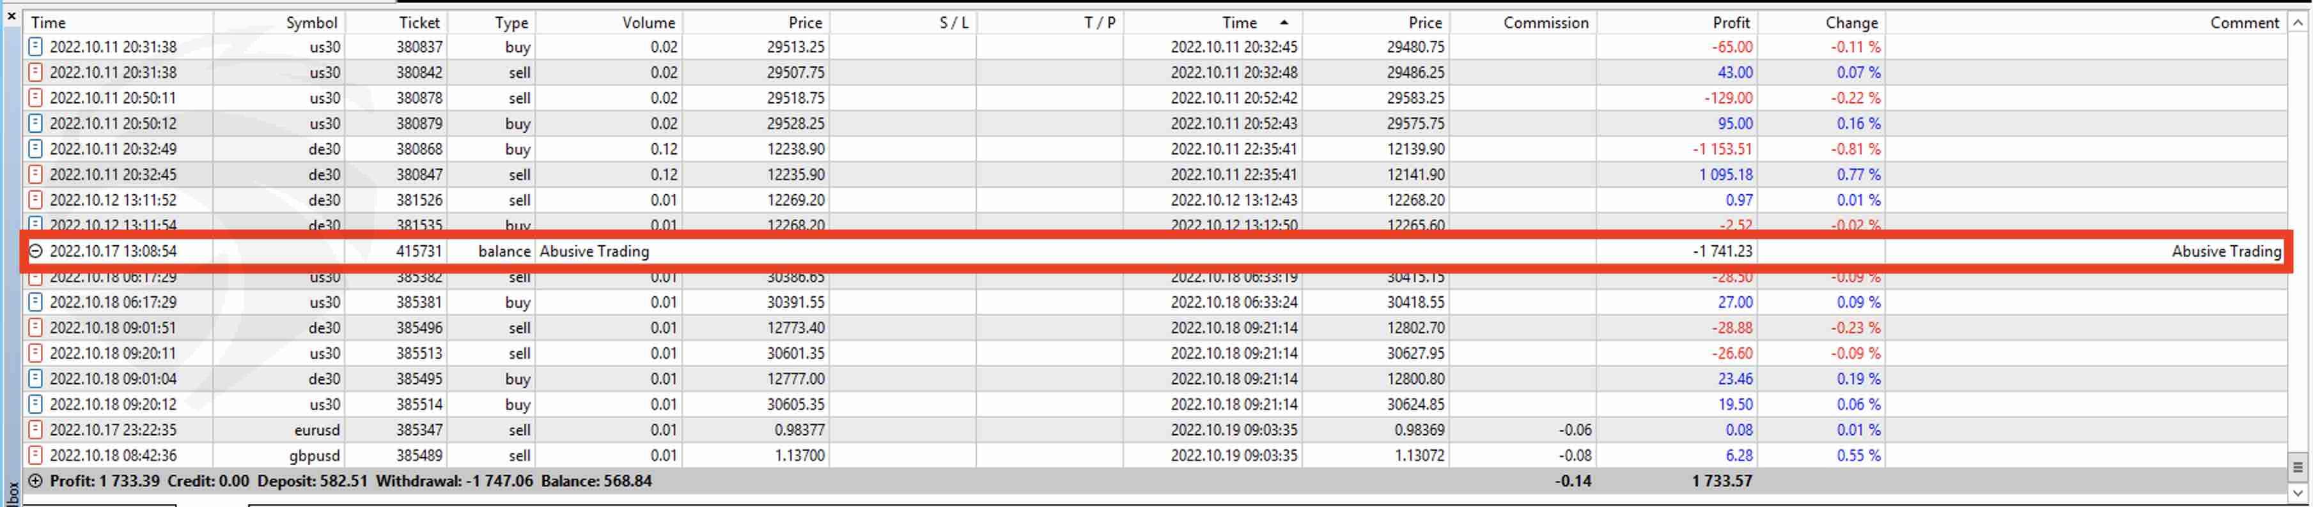The height and width of the screenshot is (507, 2313).
Task: Select the change value 0.77 %
Action: (x=1858, y=174)
